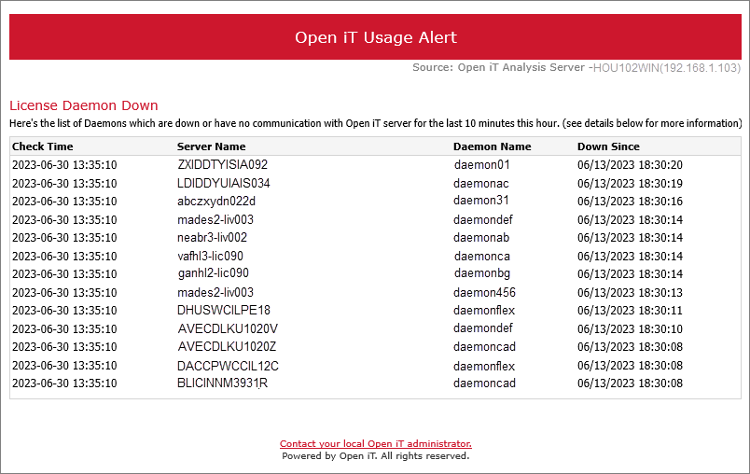This screenshot has width=750, height=474.
Task: Click check time in the ZXIDDTYISIA092 row
Action: 64,164
